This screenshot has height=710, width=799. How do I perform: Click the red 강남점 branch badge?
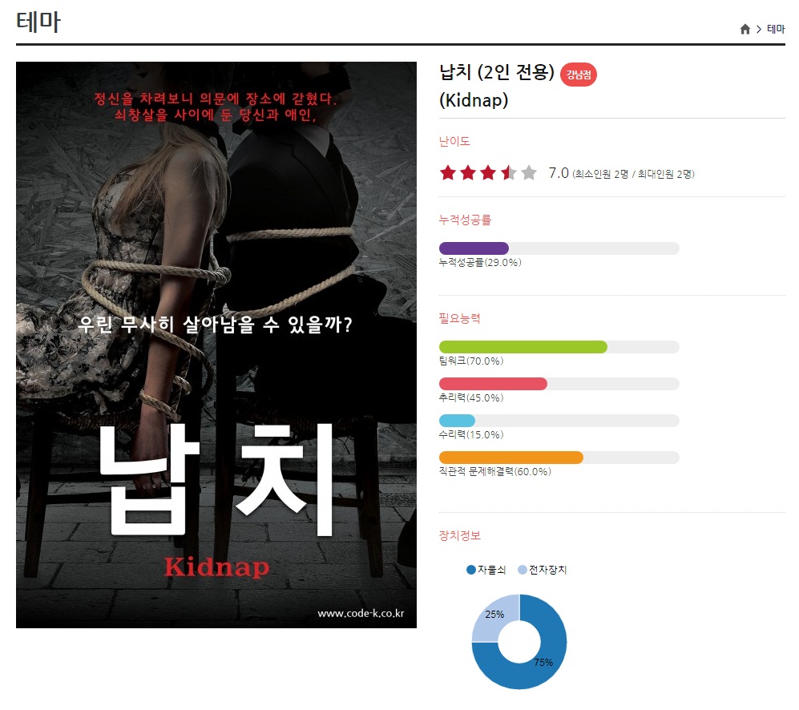(579, 75)
